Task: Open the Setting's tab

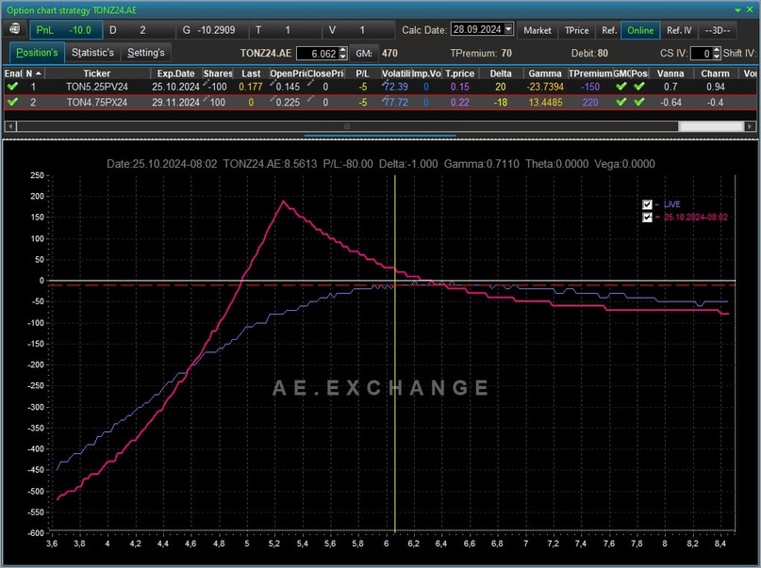Action: tap(145, 53)
